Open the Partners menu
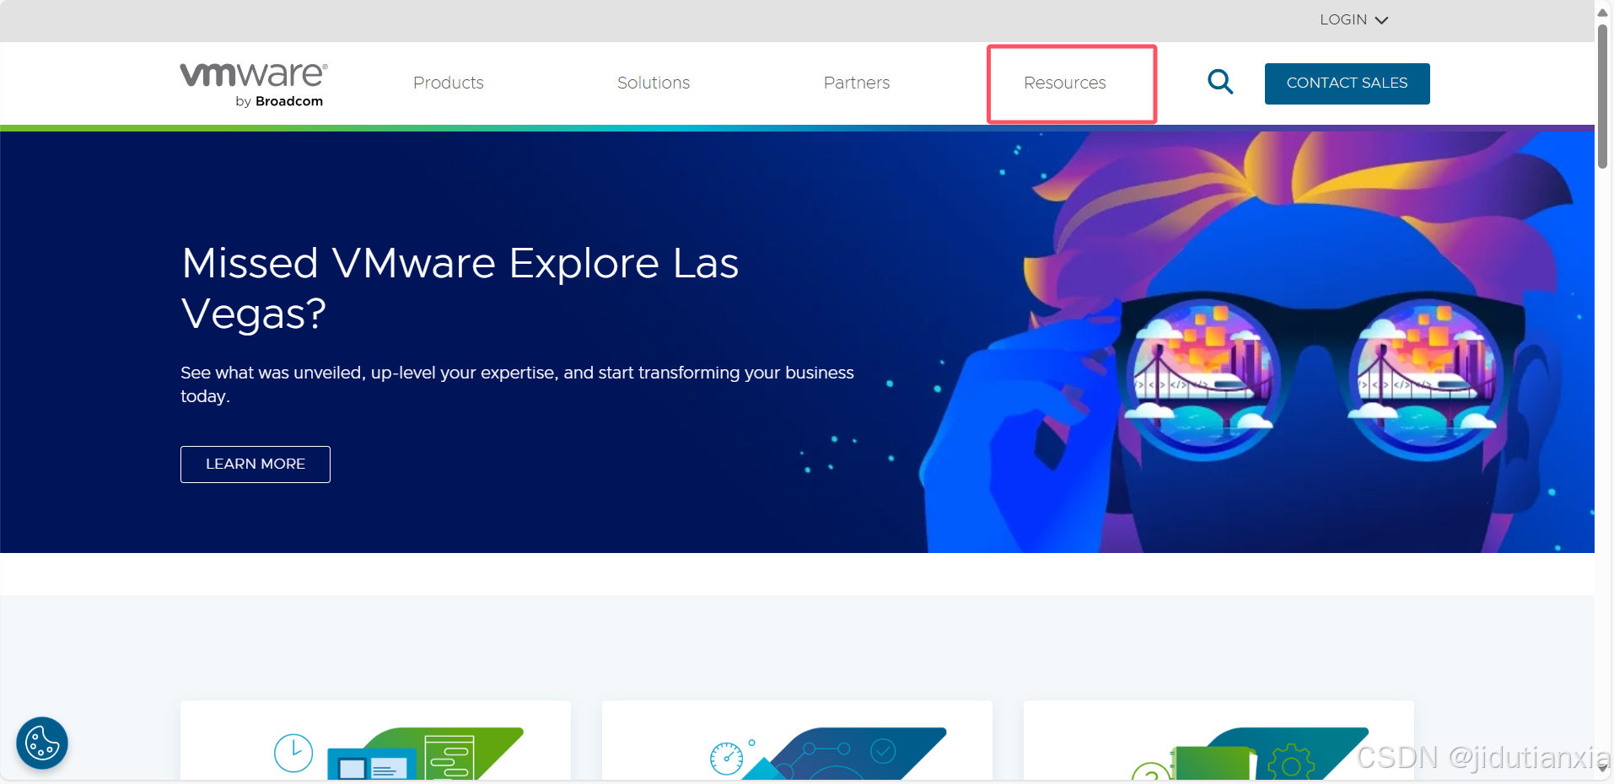Viewport: 1614px width, 784px height. pos(856,83)
